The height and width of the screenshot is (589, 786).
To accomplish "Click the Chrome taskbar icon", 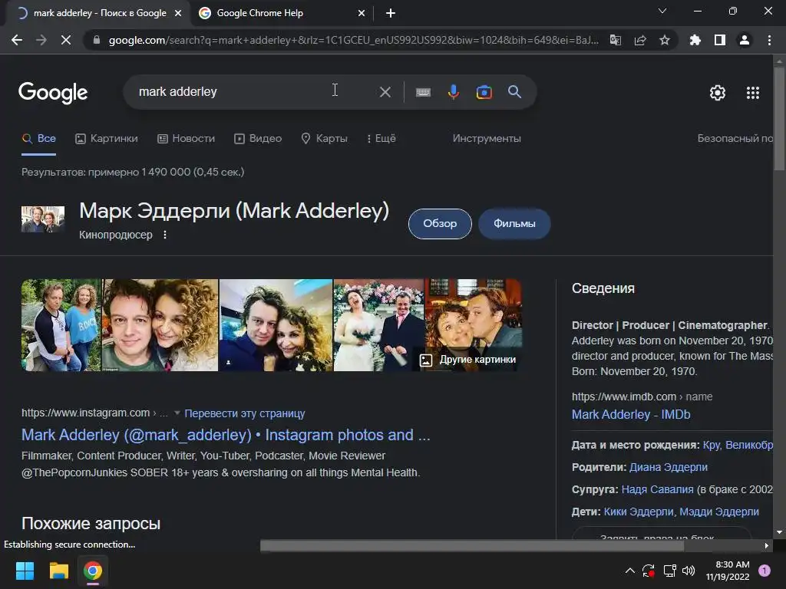I will click(93, 571).
